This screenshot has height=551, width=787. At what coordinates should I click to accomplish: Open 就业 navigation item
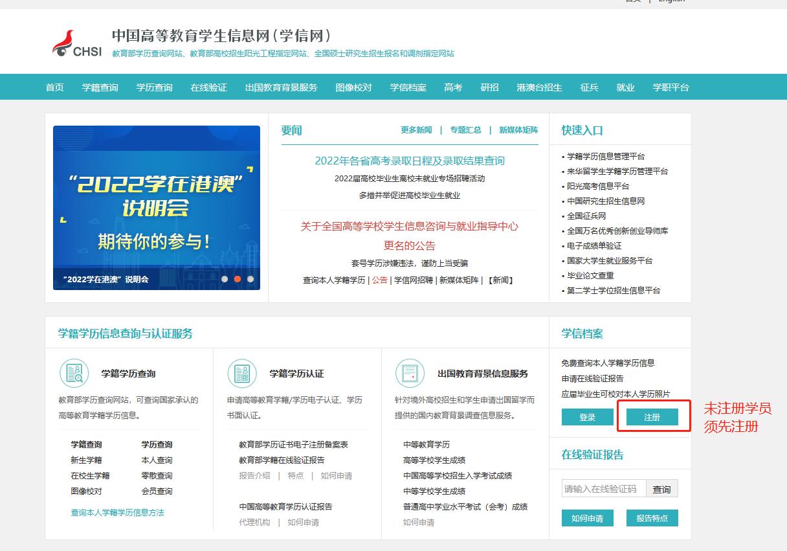(x=626, y=87)
